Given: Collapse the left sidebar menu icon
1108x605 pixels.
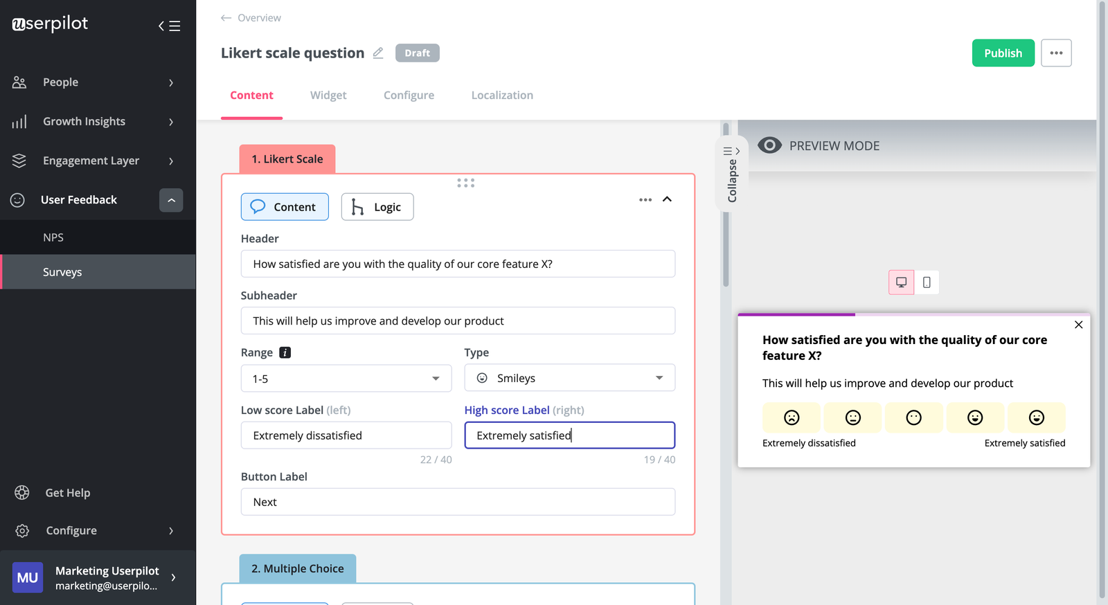Looking at the screenshot, I should (x=169, y=26).
